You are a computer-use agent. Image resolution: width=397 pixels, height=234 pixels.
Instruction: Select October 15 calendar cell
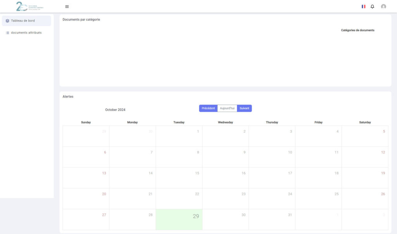(x=179, y=178)
